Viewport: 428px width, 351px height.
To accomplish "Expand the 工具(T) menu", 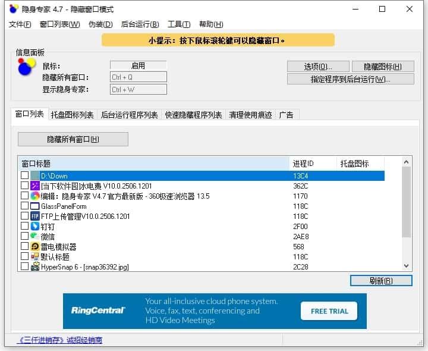I will tap(179, 24).
